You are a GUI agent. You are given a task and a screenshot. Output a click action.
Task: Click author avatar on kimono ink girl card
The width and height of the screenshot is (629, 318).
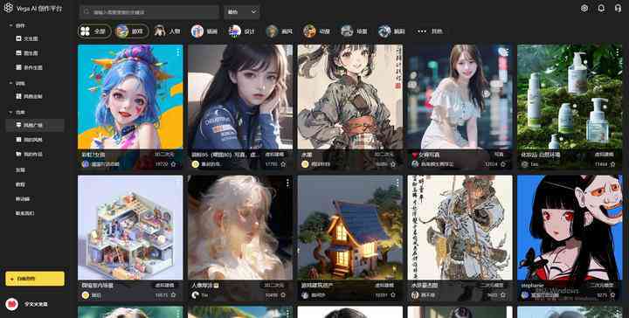[305, 164]
